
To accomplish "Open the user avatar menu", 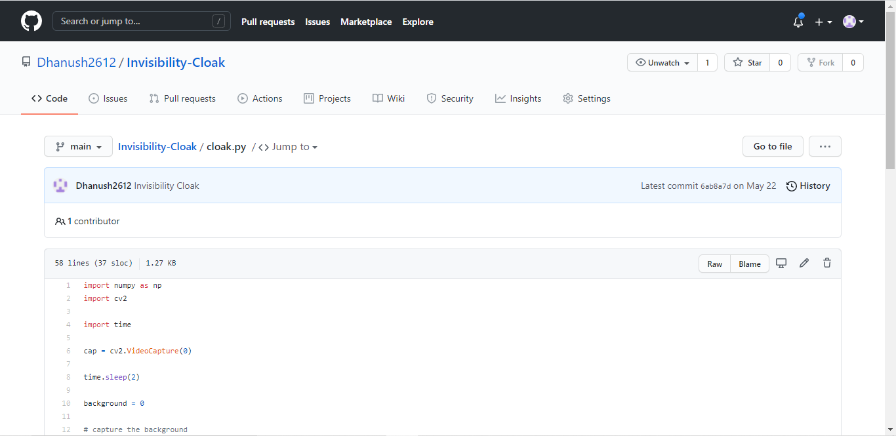I will pos(853,22).
